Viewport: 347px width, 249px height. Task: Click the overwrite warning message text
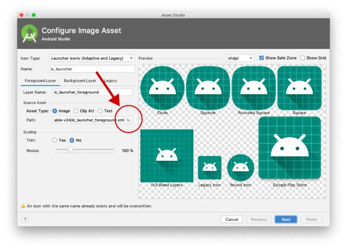[x=89, y=206]
